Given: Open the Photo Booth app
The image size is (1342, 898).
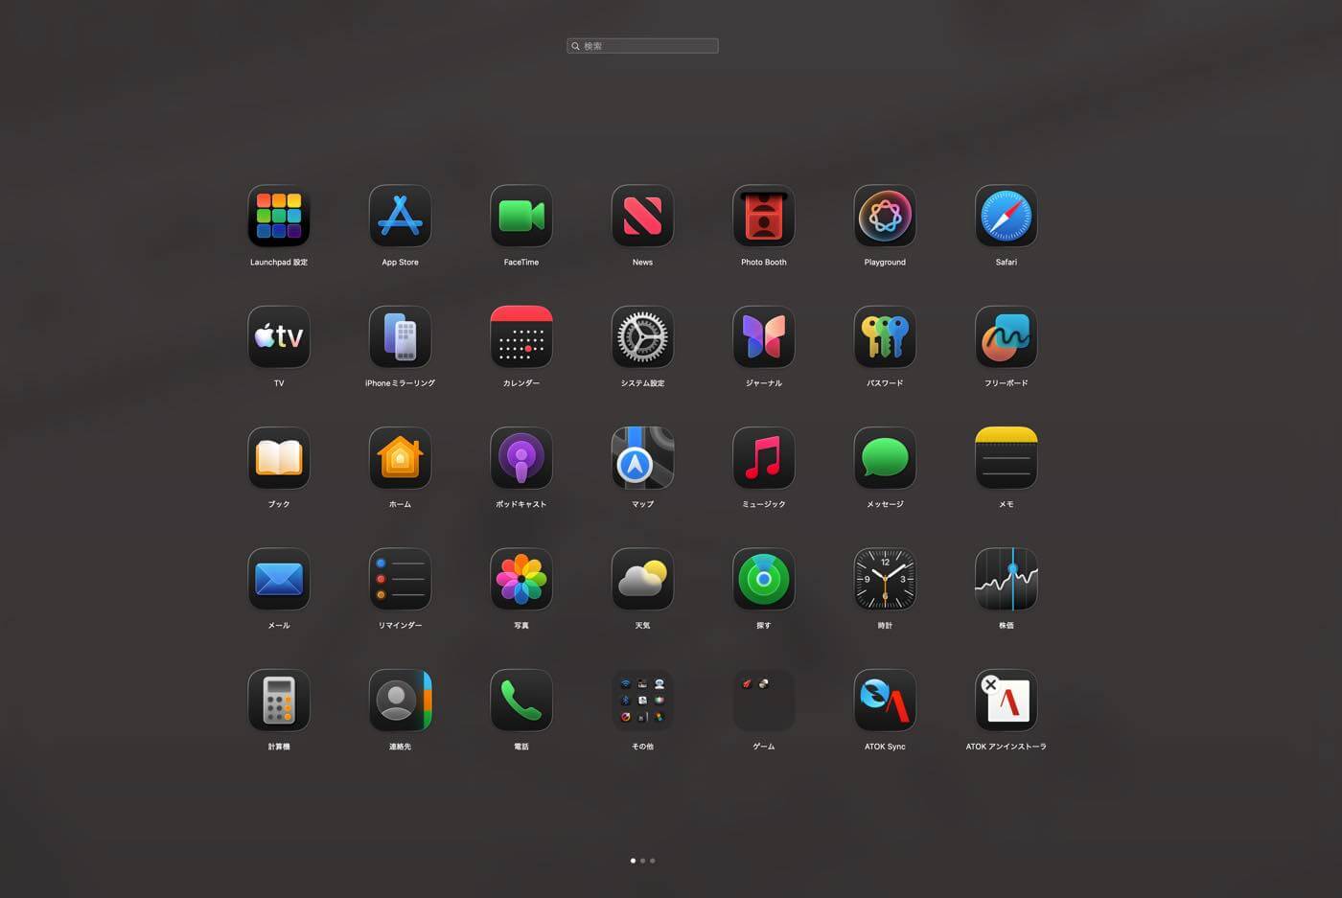Looking at the screenshot, I should pos(764,217).
